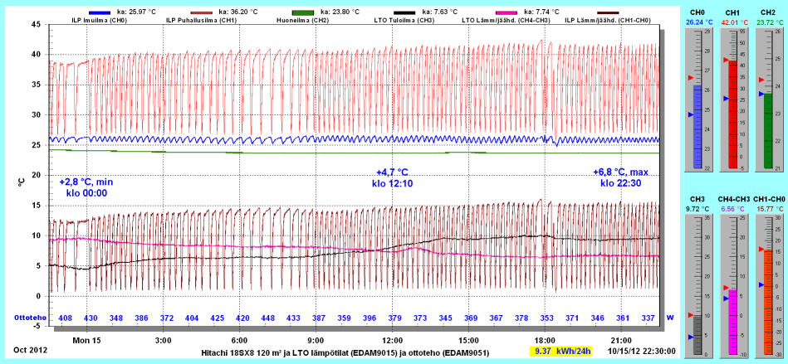Click the Ottoteho row label
The height and width of the screenshot is (364, 788).
pos(32,318)
